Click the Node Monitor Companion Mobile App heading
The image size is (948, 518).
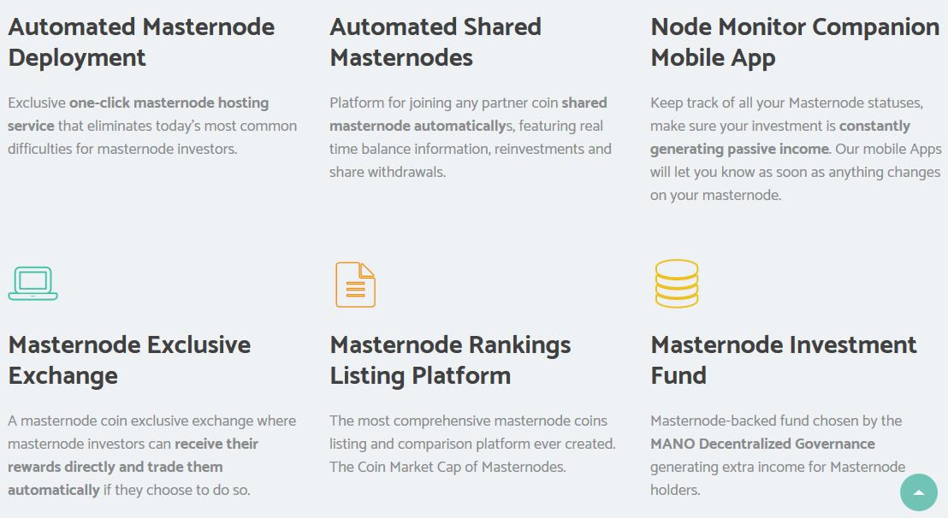[x=795, y=42]
